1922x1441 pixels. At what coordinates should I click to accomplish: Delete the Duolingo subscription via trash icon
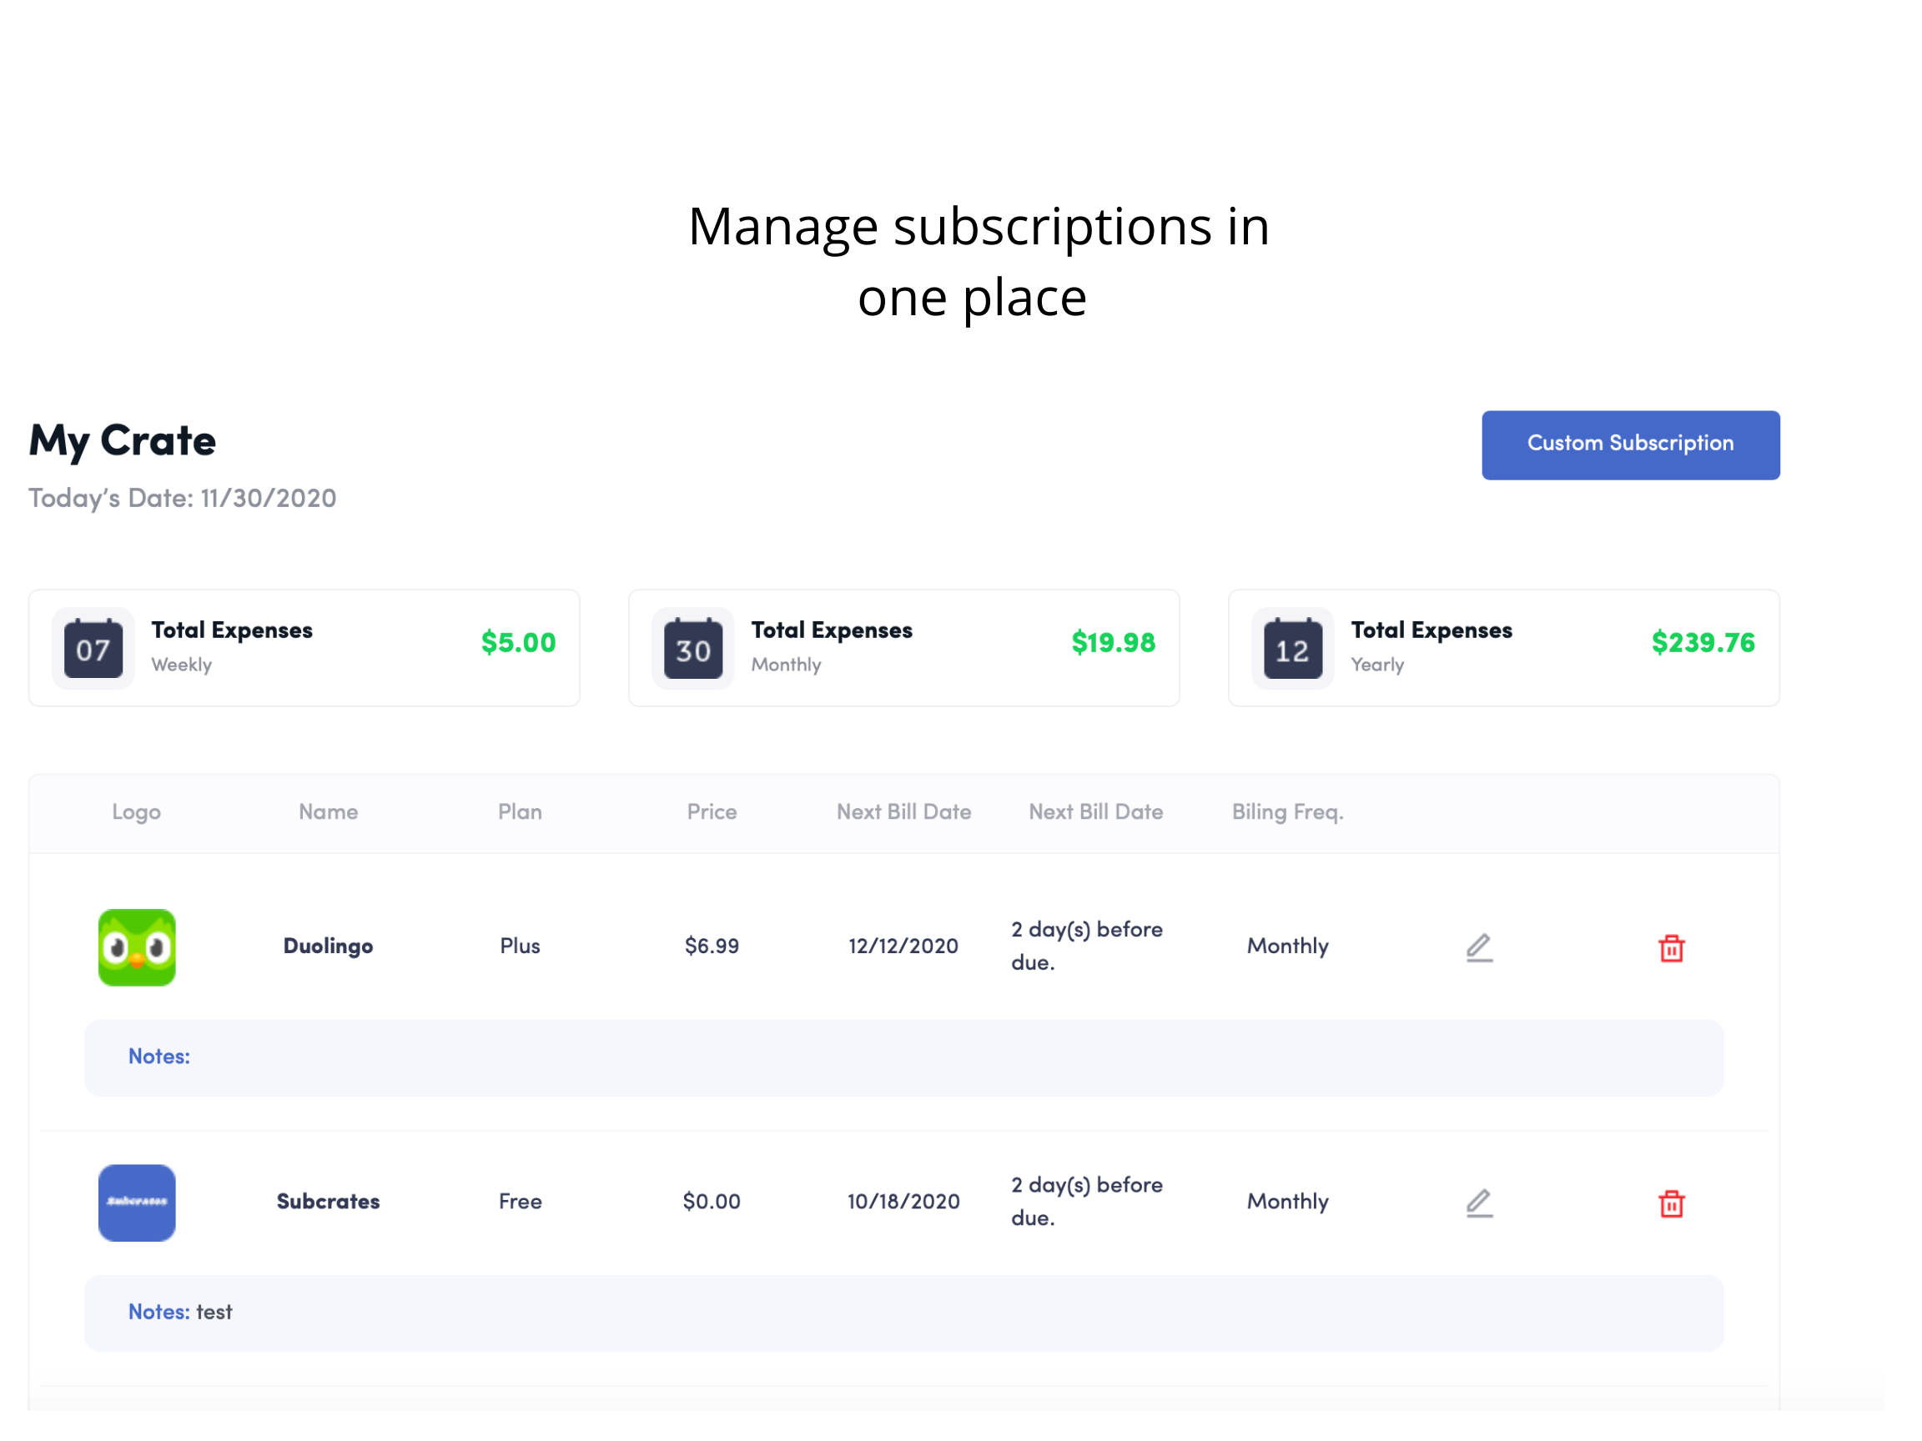coord(1671,947)
